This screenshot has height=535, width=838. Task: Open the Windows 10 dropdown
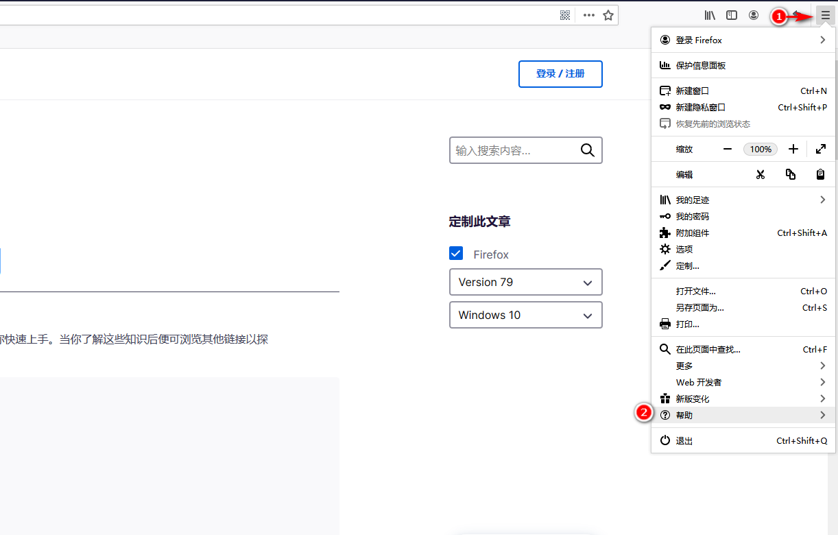tap(525, 315)
